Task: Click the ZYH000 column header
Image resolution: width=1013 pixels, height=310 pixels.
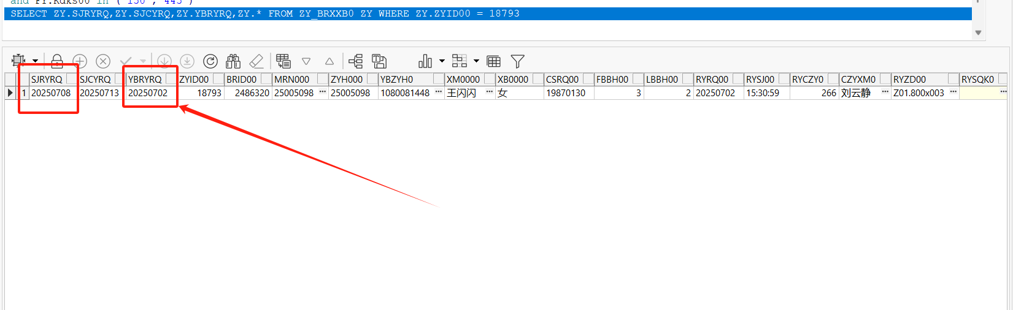Action: coord(353,80)
